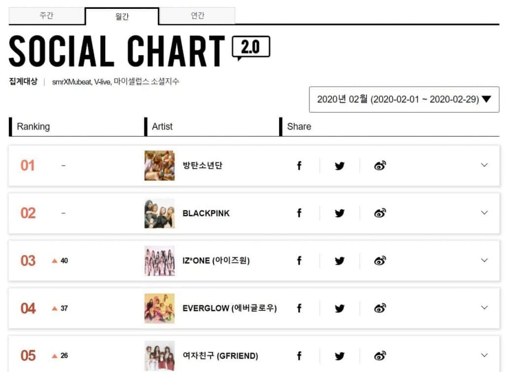Image resolution: width=505 pixels, height=372 pixels.
Task: Select the 월간 monthly tab
Action: [122, 16]
